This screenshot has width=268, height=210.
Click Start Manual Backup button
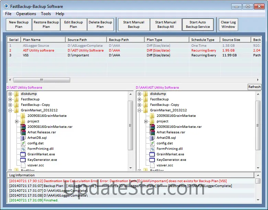point(134,24)
